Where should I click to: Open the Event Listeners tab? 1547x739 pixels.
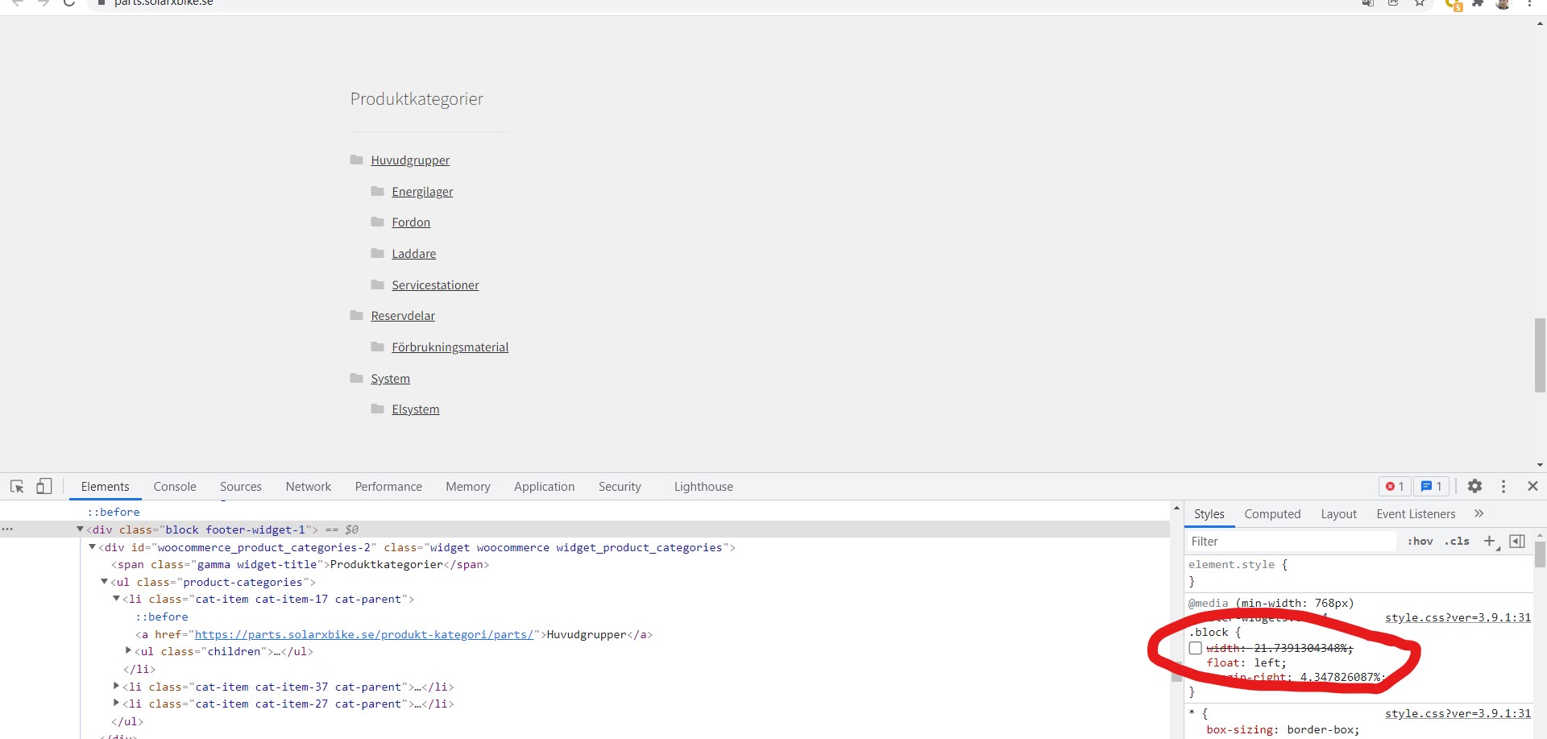1416,514
